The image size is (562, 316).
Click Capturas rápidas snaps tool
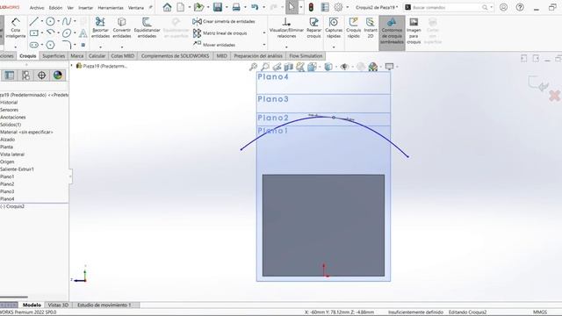[x=334, y=27]
